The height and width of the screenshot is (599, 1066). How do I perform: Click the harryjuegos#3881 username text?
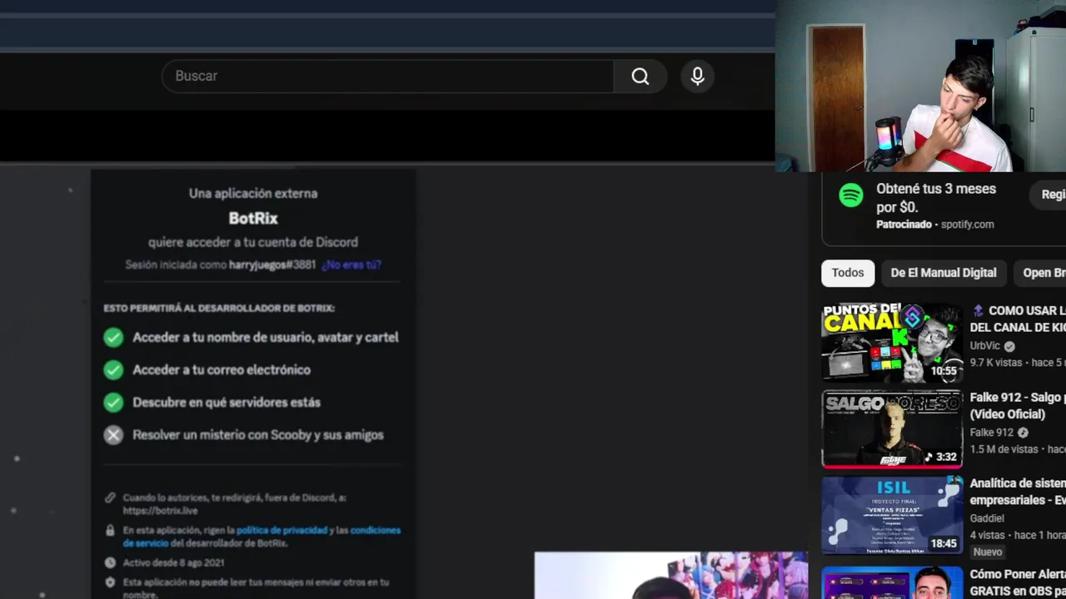click(x=272, y=265)
